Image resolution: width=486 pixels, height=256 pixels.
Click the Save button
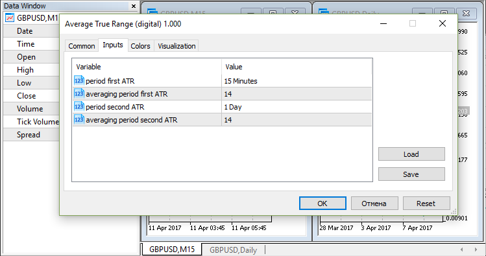click(411, 174)
